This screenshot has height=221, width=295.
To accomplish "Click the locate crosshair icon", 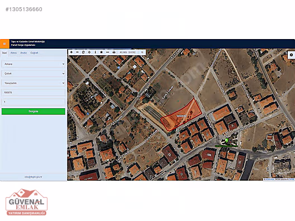I will tap(89, 52).
